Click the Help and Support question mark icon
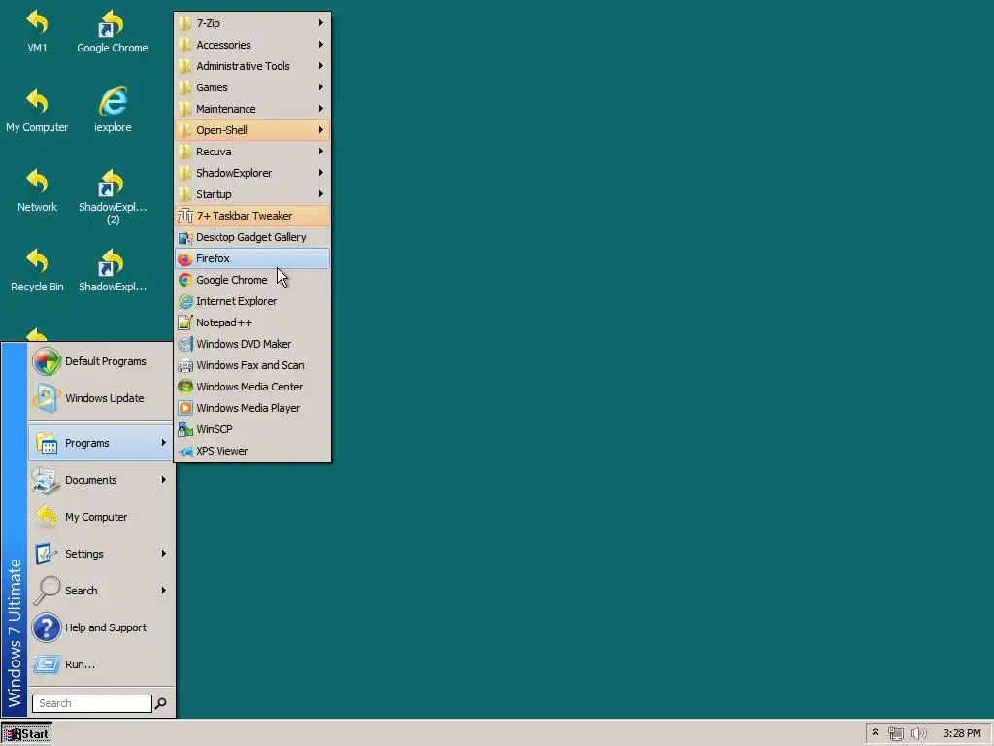 click(x=47, y=627)
